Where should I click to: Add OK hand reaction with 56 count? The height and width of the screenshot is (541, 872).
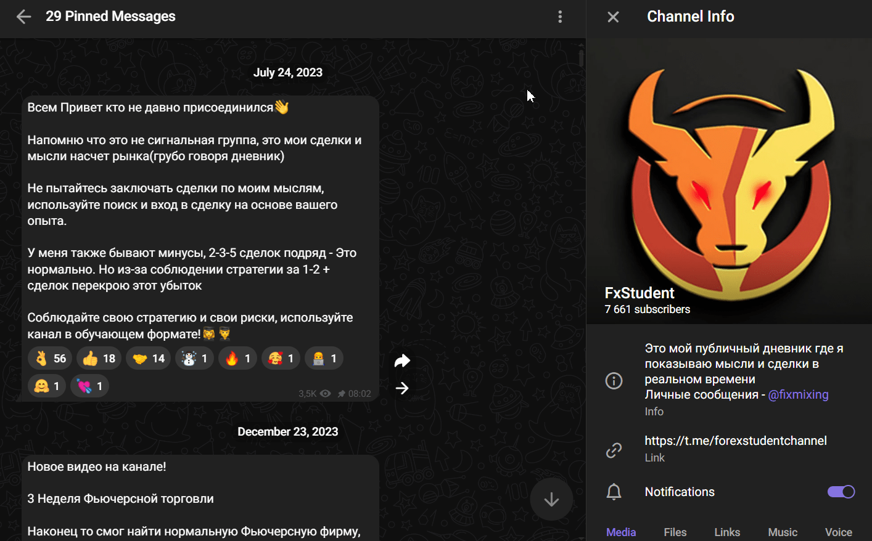(x=51, y=358)
